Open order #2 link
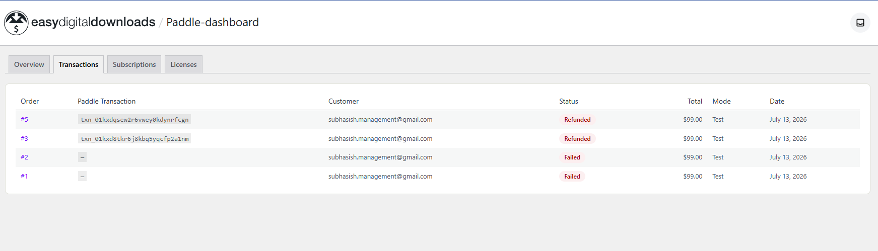 [24, 157]
